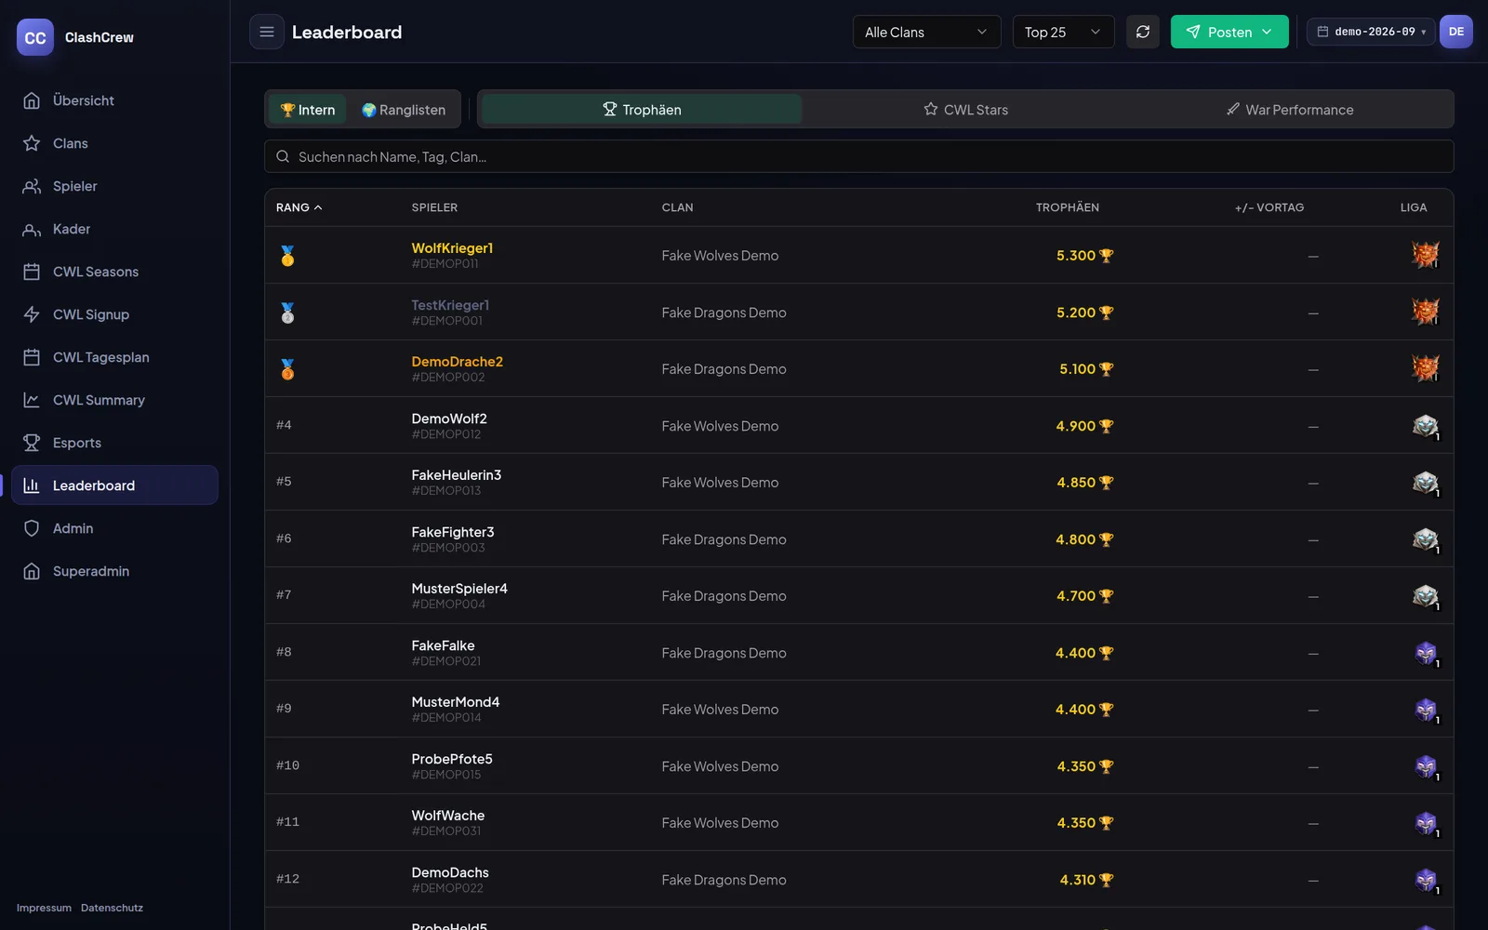Expand the Posten button menu
1488x930 pixels.
[x=1229, y=32]
